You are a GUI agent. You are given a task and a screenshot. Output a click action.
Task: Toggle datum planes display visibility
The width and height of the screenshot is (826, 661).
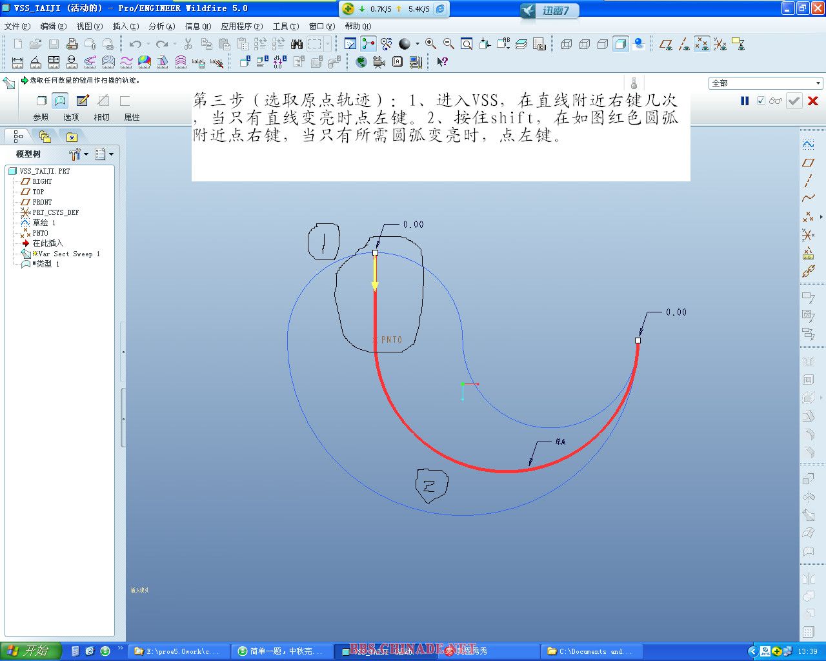tap(666, 44)
